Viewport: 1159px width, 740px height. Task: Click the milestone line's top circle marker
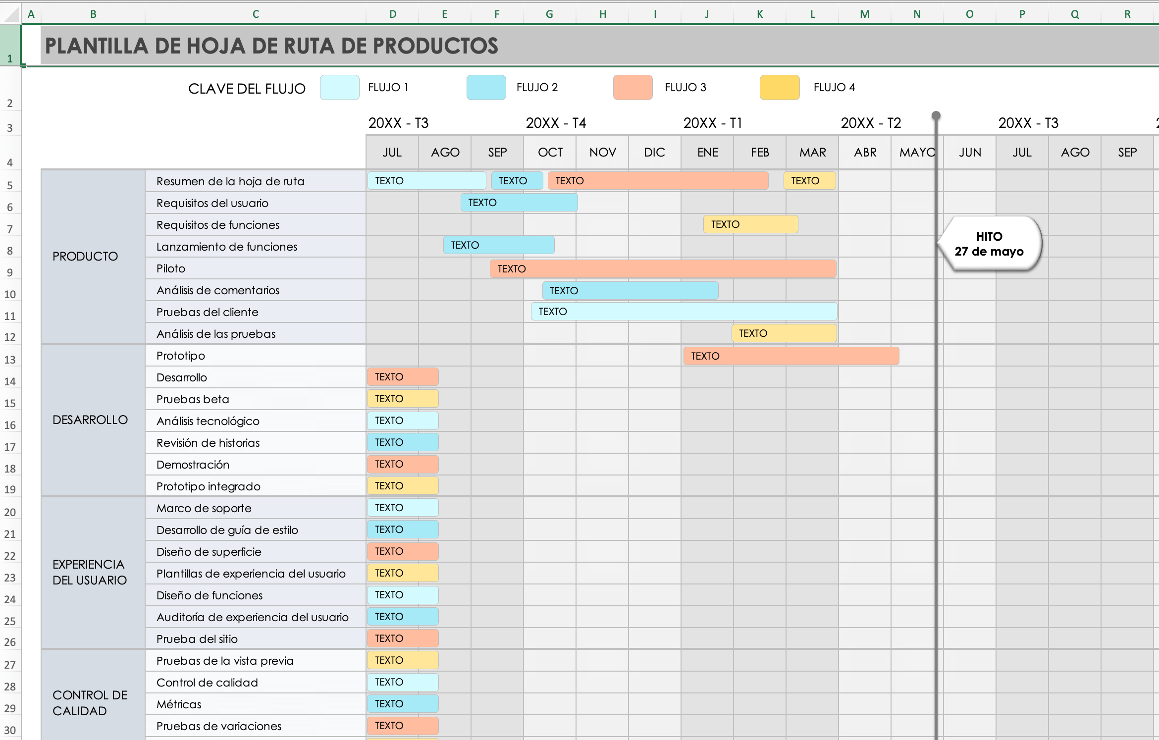pyautogui.click(x=936, y=115)
